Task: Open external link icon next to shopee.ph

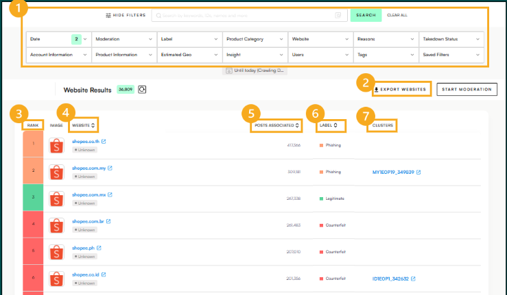Action: coord(99,248)
